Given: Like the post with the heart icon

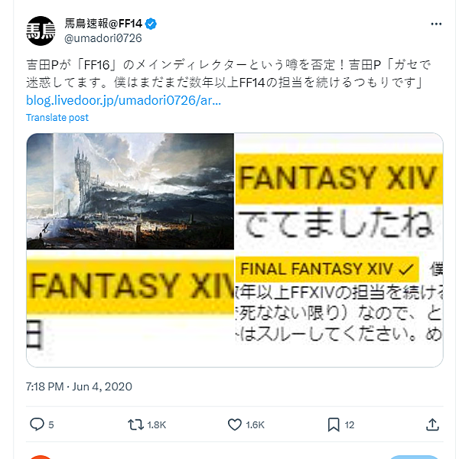Looking at the screenshot, I should (234, 425).
